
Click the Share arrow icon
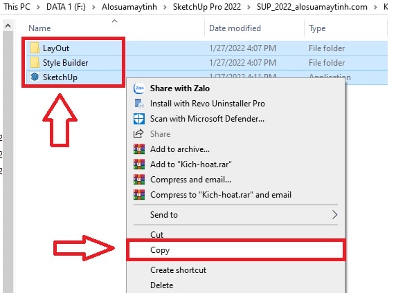(138, 133)
